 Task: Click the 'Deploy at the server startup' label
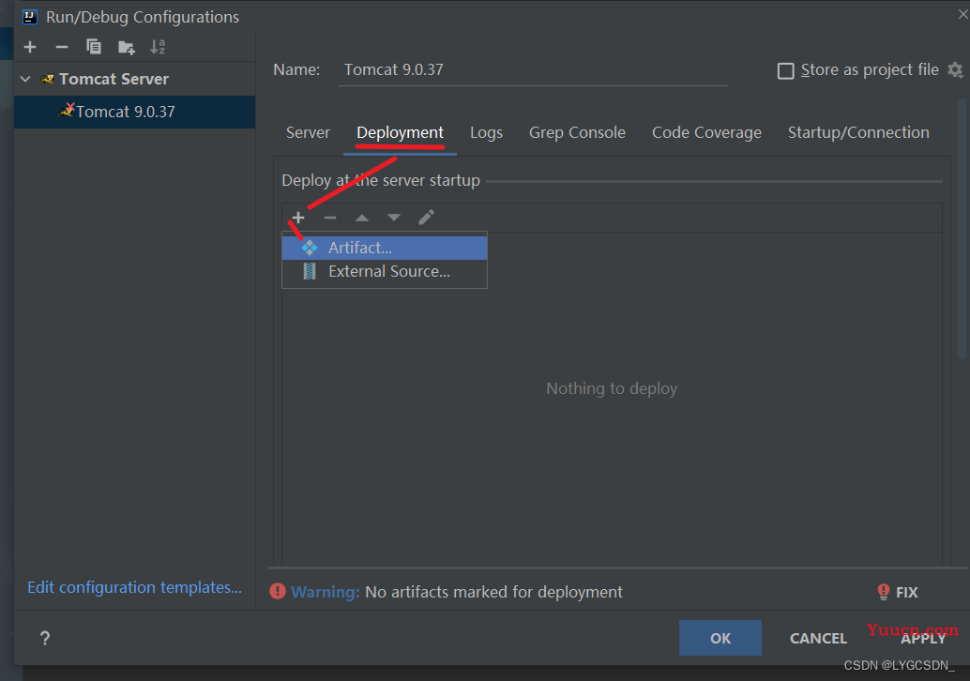(381, 180)
